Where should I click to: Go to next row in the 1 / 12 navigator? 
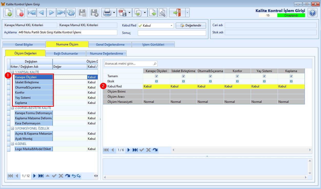(35, 176)
